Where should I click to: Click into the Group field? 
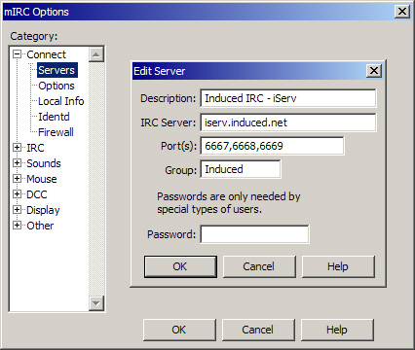click(x=241, y=169)
